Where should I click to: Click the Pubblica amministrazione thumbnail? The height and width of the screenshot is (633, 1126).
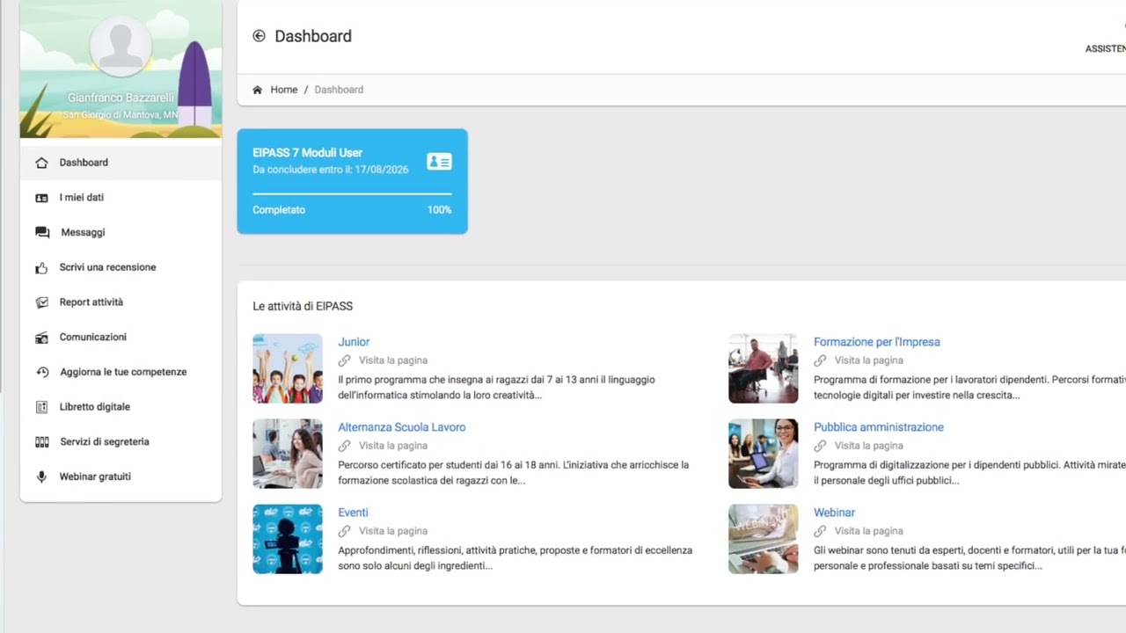(764, 454)
